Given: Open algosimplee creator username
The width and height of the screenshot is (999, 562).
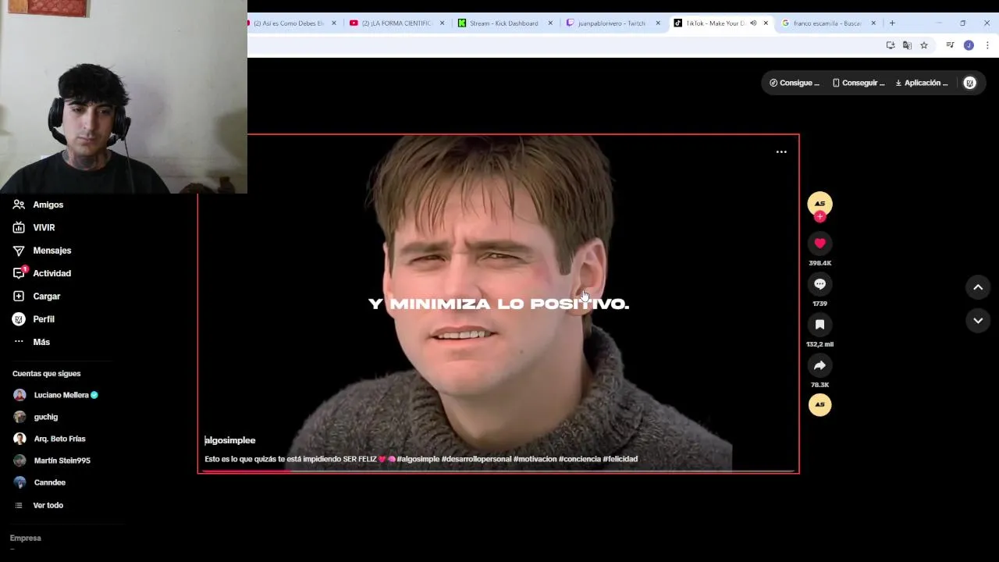Looking at the screenshot, I should [x=230, y=440].
